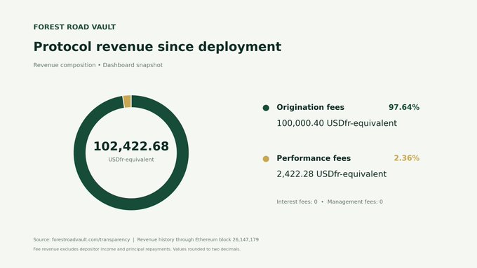Click the 102,422.68 total in donut center
The height and width of the screenshot is (268, 477).
coord(131,146)
